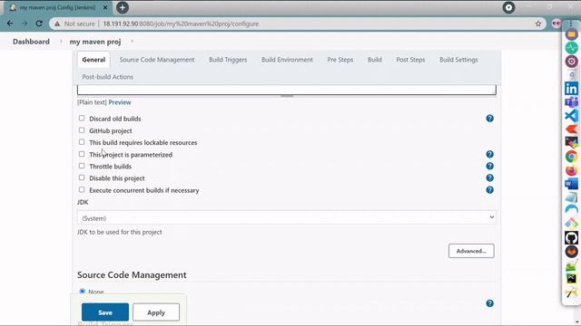Open Firefox icon in side dock
Viewport: 581px width, 326px height.
[x=571, y=170]
